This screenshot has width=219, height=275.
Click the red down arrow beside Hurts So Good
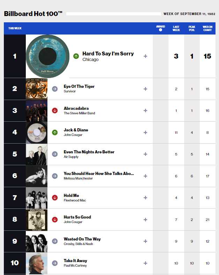tap(55, 220)
